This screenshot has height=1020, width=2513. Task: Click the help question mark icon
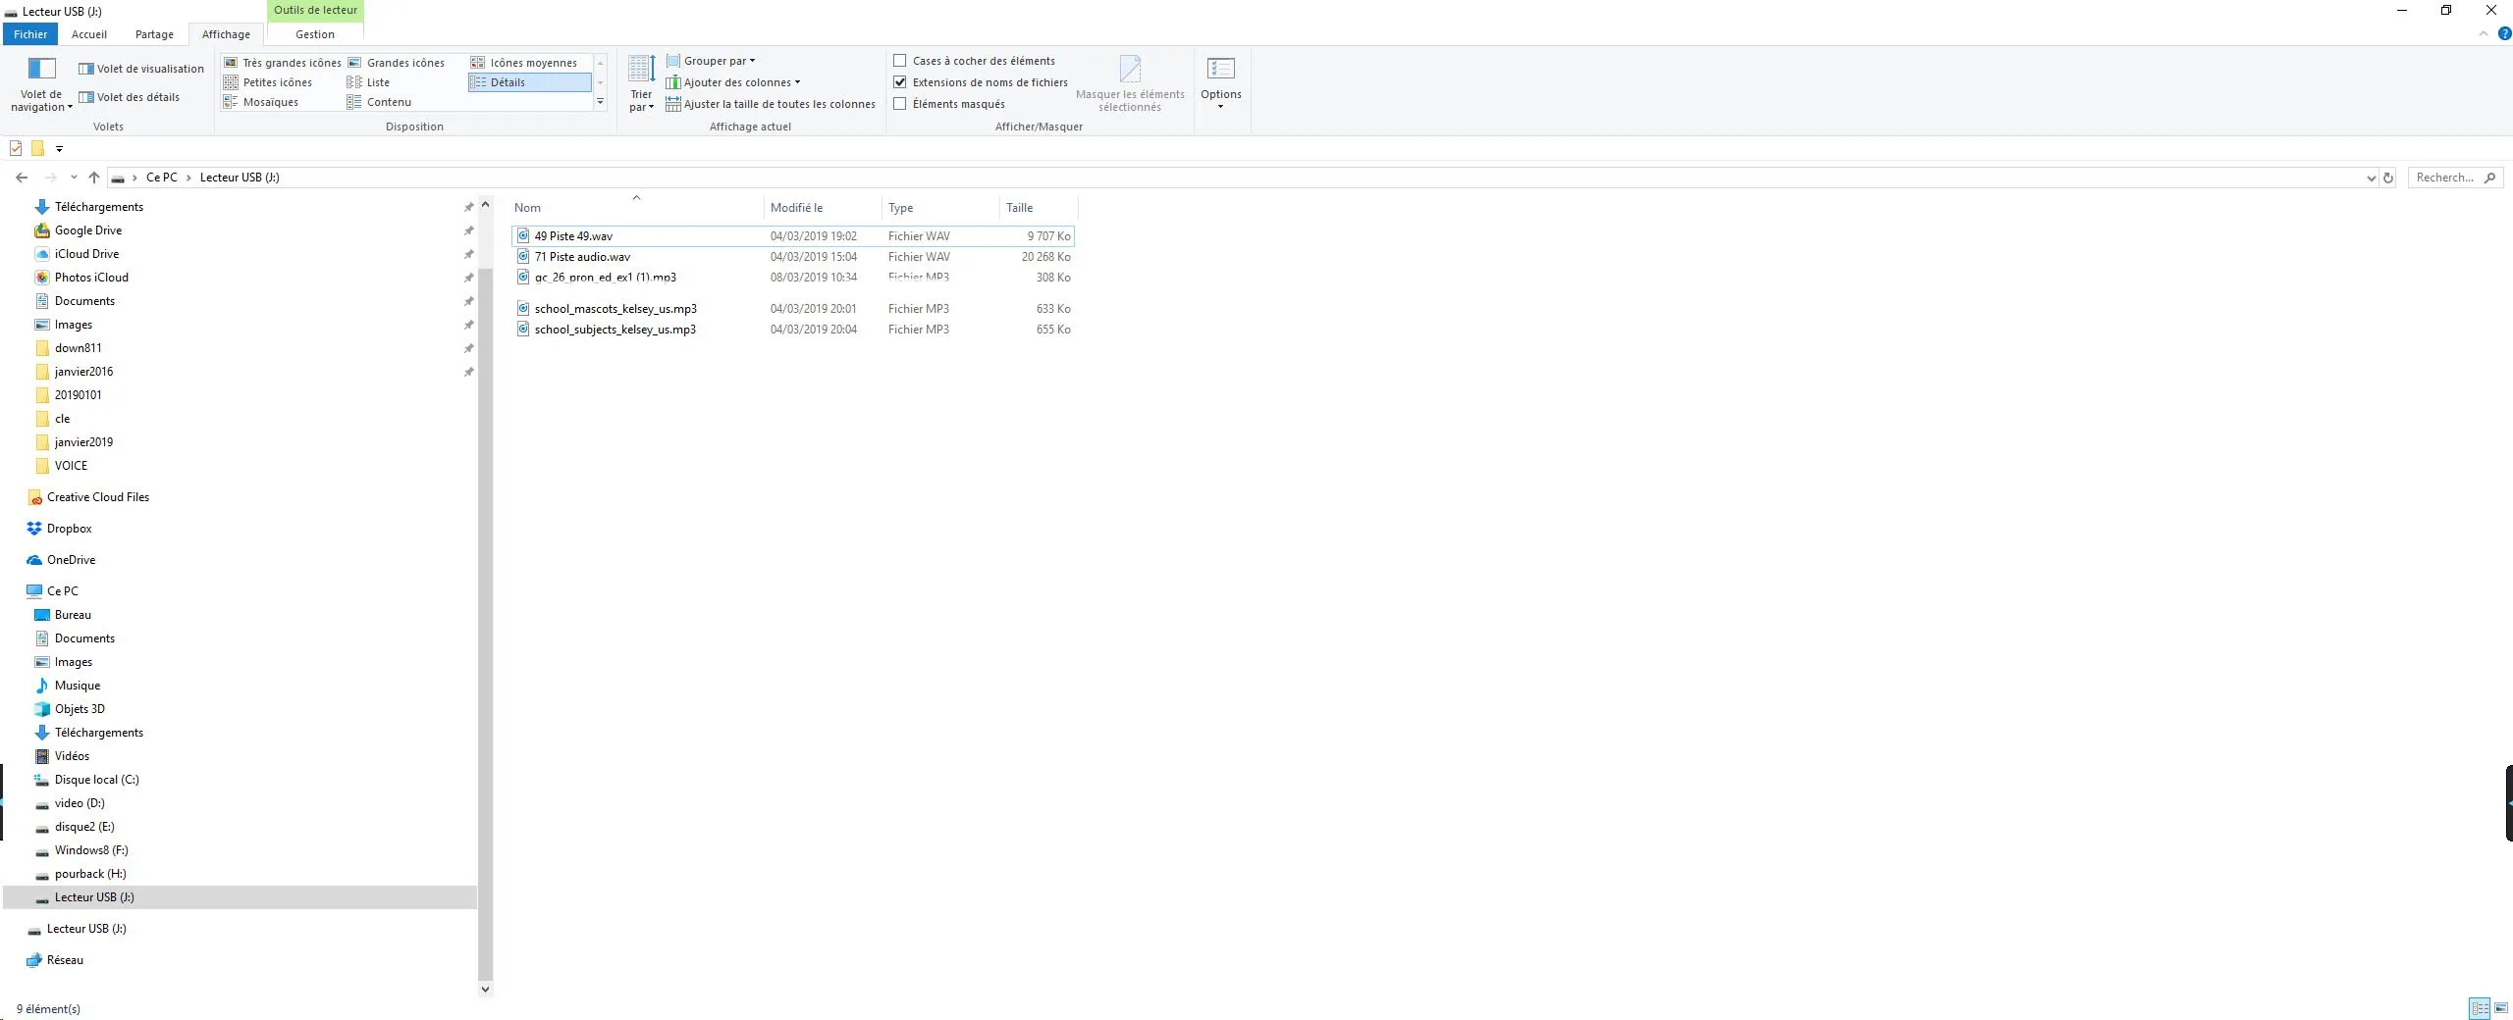click(x=2503, y=33)
